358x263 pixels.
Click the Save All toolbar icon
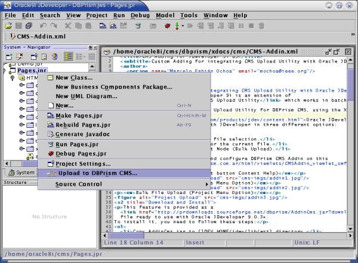[29, 26]
